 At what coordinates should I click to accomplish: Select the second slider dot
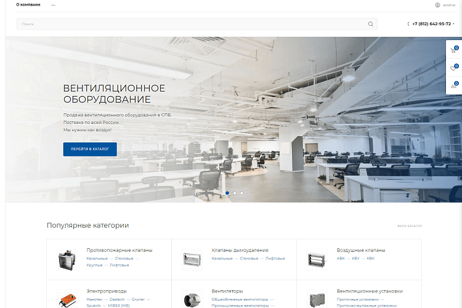(x=235, y=193)
